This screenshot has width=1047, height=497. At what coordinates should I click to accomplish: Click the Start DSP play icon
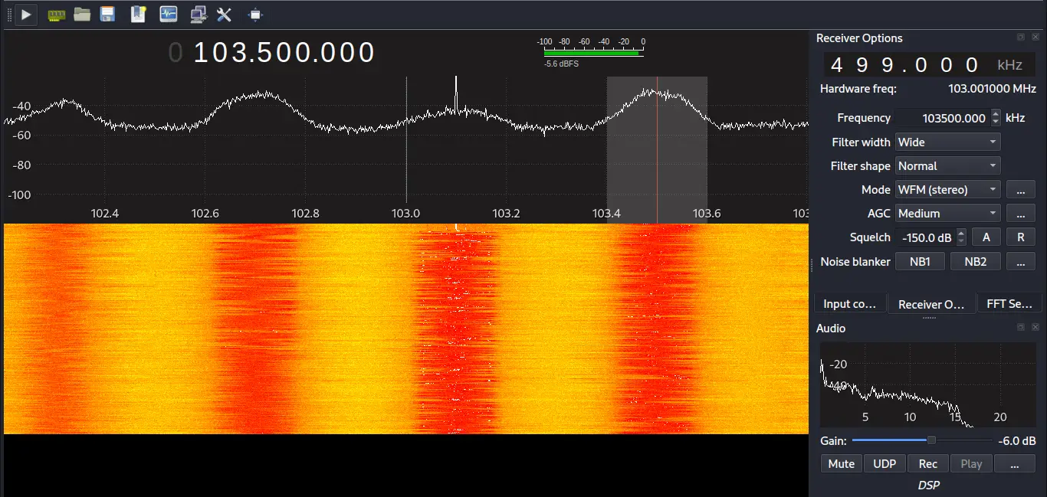coord(25,15)
